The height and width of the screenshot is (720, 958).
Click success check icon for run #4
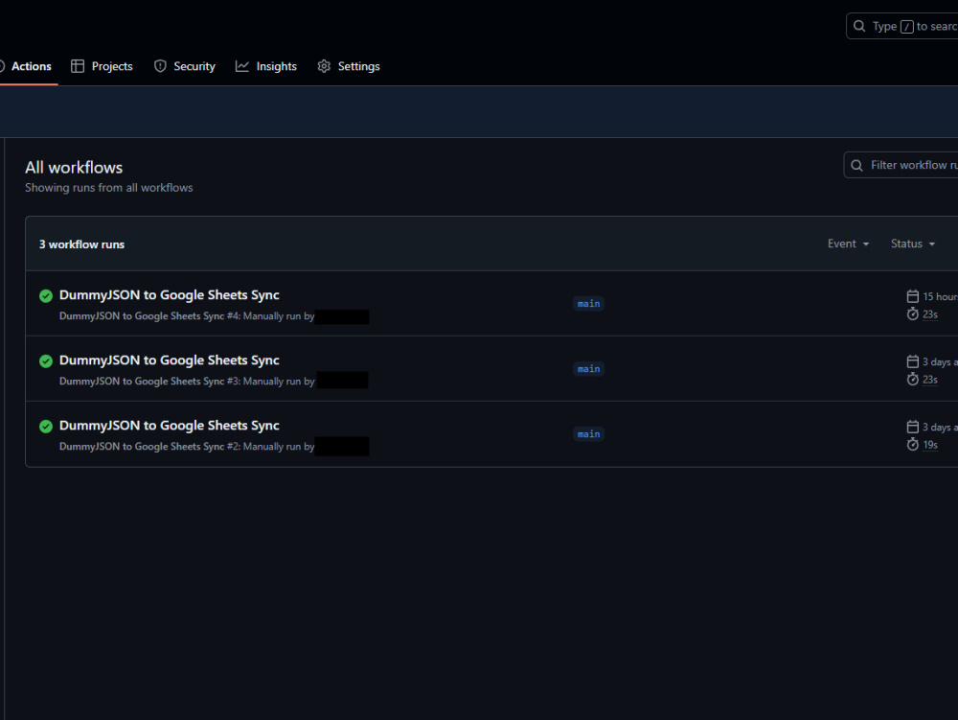pyautogui.click(x=46, y=296)
